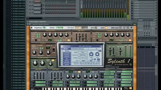Open Mod Env 2 Cutoff AB destination
161x90 pixels.
(x=58, y=82)
